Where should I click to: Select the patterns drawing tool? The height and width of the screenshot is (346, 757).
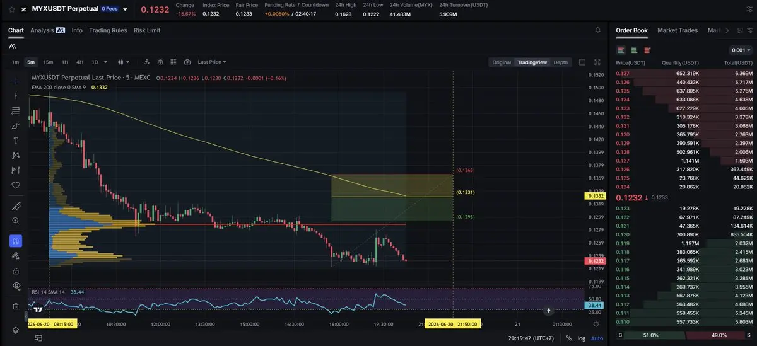pos(16,155)
